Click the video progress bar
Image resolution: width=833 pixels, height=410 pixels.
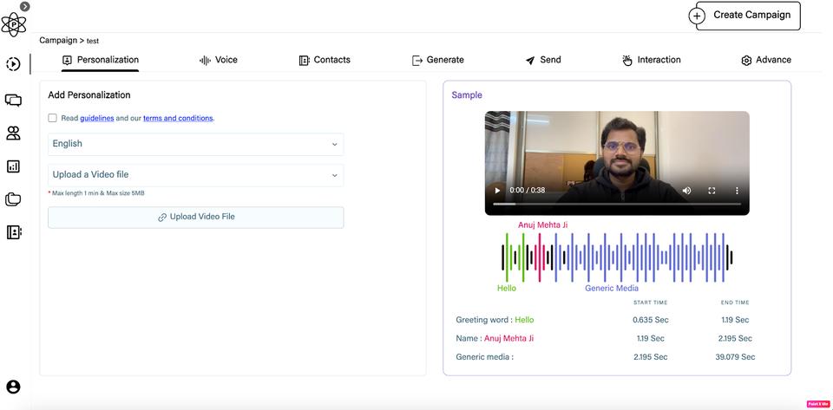pos(617,204)
